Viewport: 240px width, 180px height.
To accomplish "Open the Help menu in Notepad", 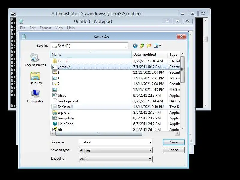I will click(x=71, y=28).
